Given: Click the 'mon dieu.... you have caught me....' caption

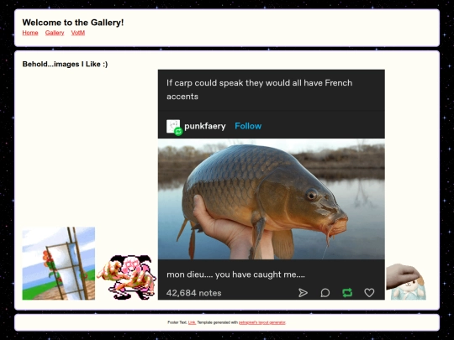Looking at the screenshot, I should pos(235,275).
